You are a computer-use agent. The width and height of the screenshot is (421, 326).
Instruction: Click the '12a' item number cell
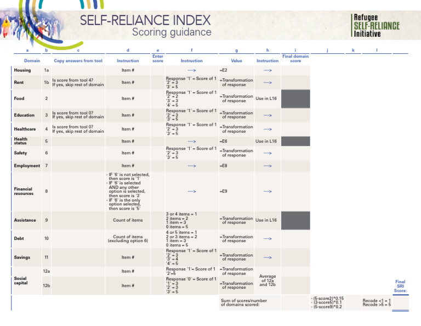pos(47,271)
